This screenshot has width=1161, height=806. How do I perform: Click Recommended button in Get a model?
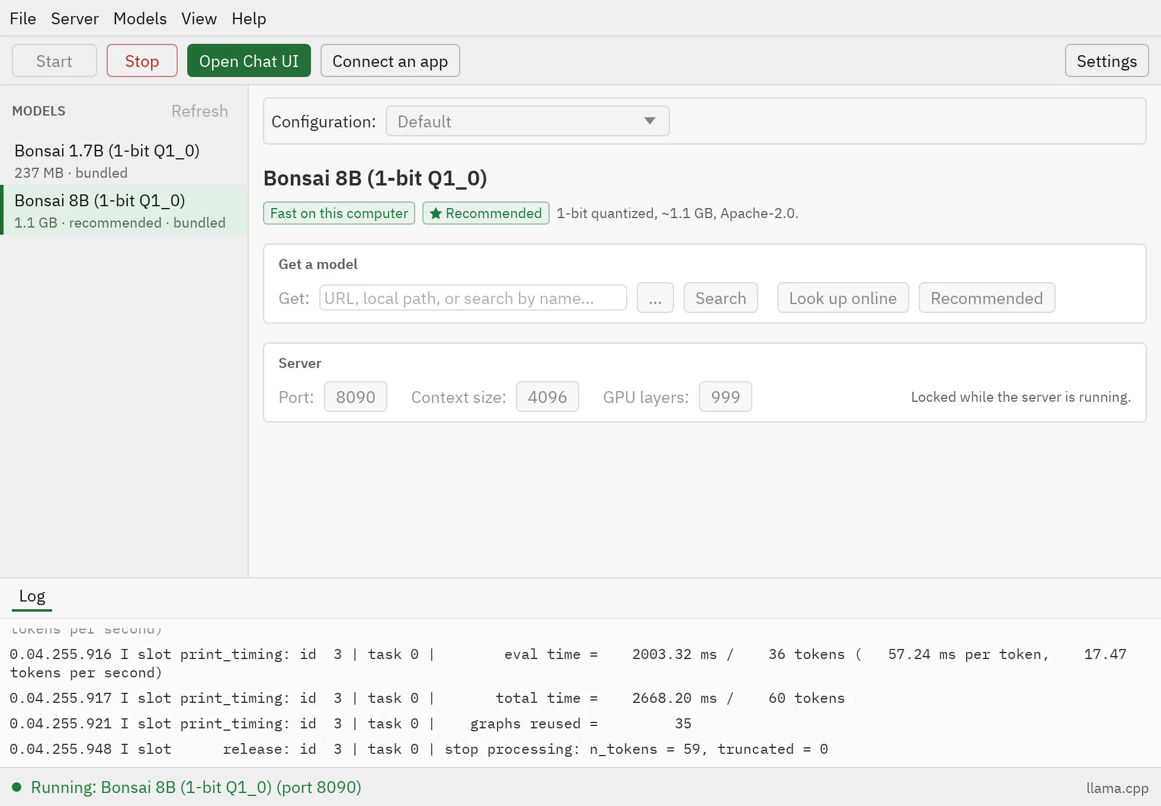[x=986, y=298]
